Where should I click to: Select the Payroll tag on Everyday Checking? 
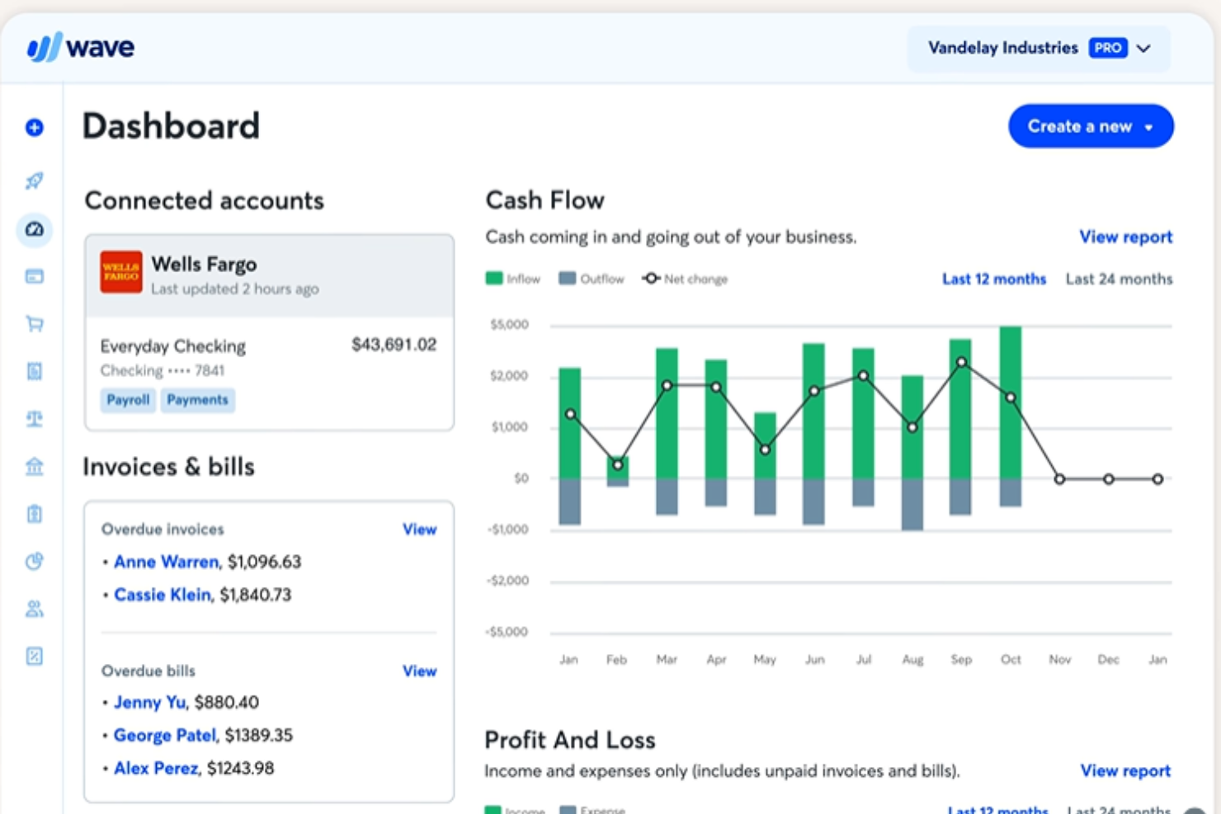click(x=128, y=400)
